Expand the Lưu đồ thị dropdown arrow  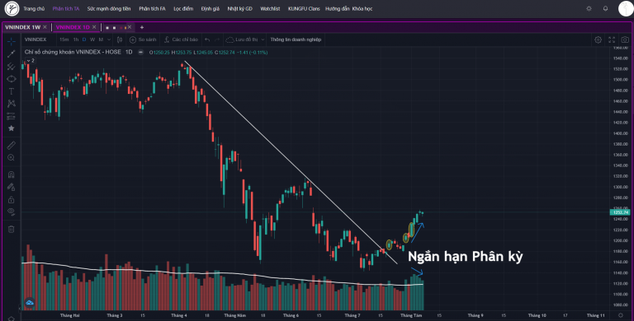263,40
